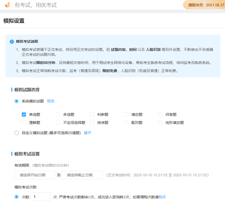
Task: Click the exam attempts number input field
Action: [40, 197]
